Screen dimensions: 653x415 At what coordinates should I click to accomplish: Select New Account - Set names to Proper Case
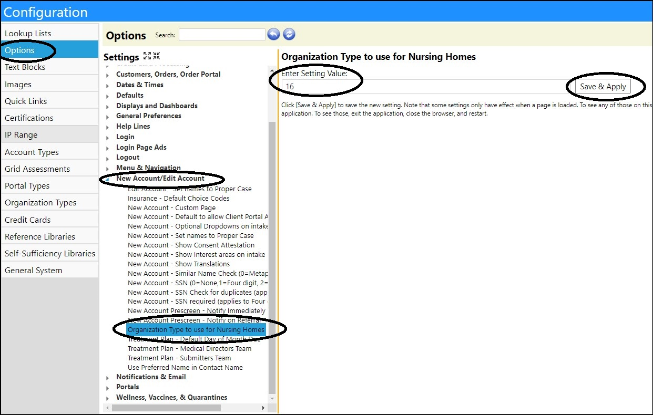(x=191, y=235)
